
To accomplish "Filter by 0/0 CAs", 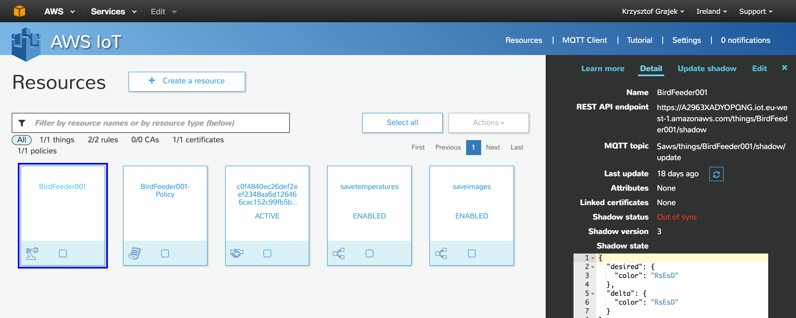I will click(x=145, y=140).
